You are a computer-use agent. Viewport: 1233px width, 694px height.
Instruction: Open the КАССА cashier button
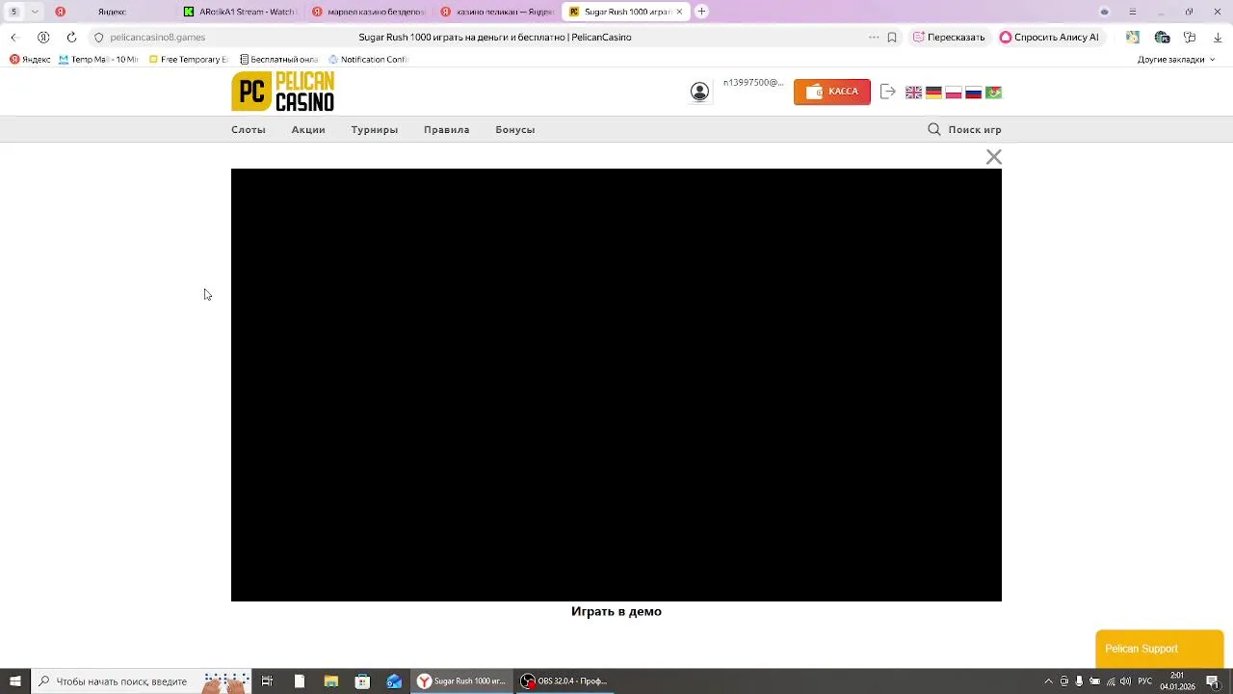pyautogui.click(x=832, y=92)
